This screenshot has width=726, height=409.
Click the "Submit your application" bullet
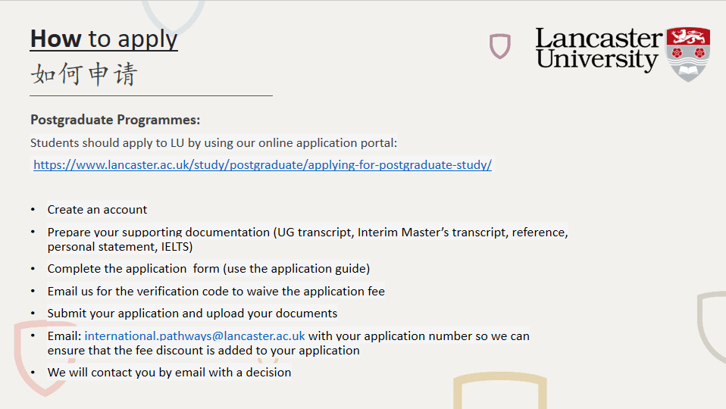click(x=192, y=314)
